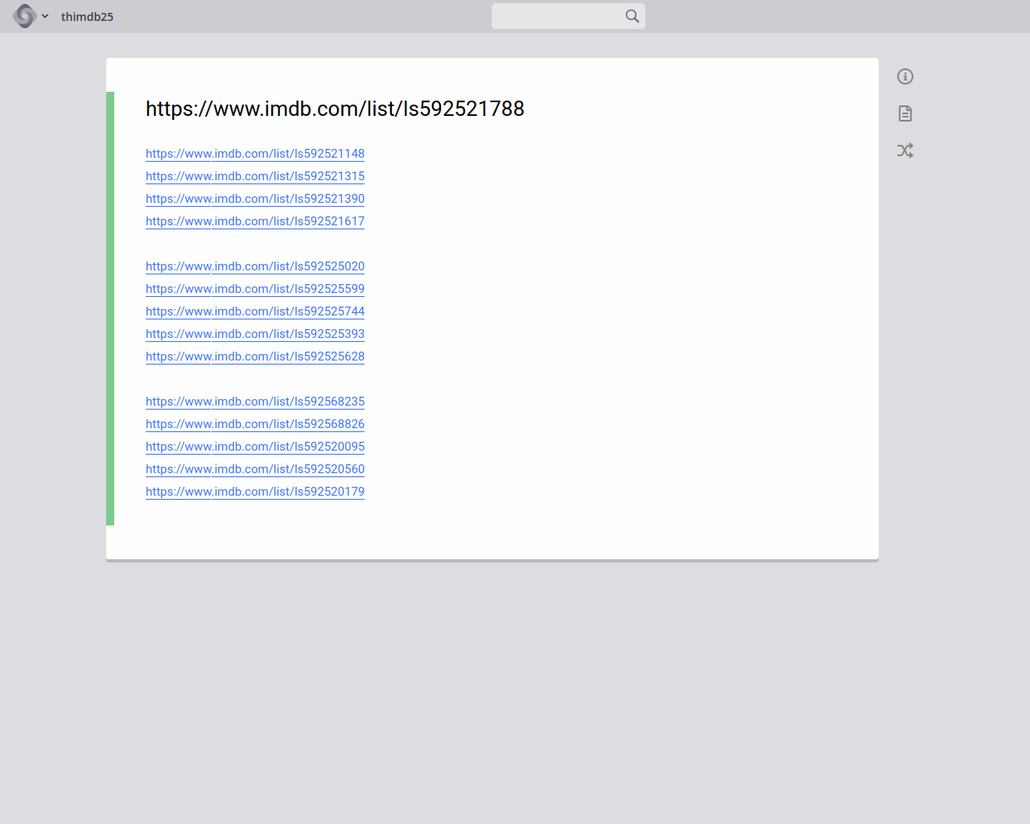Open link ending ls592520095
1030x824 pixels.
(x=255, y=447)
